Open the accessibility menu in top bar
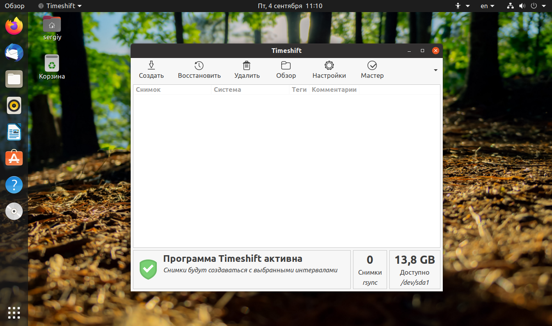 (463, 6)
